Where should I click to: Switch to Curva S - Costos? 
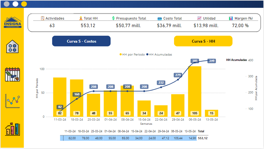81,41
